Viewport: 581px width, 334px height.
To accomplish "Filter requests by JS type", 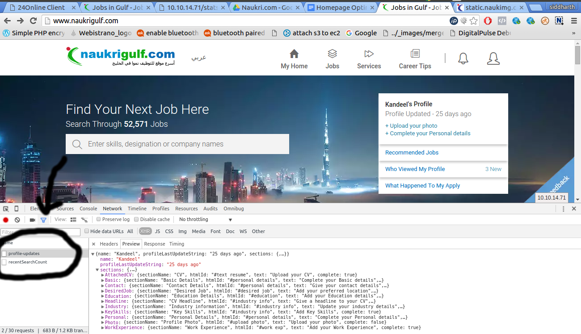I will click(x=157, y=231).
